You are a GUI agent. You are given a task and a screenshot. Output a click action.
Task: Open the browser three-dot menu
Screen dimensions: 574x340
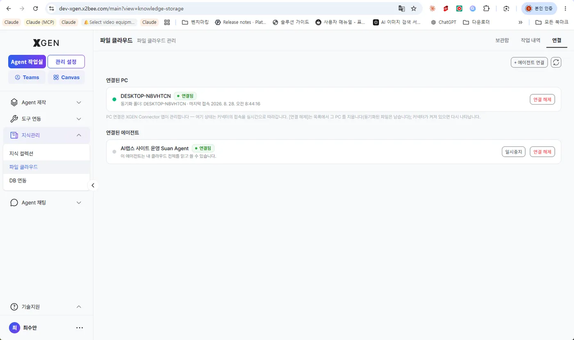(x=566, y=8)
